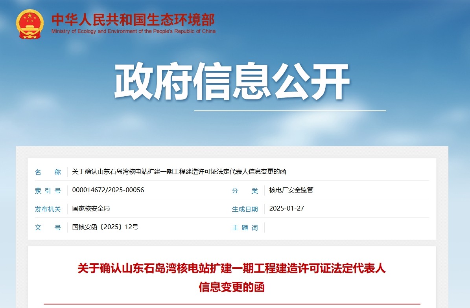Select the 文号 field label
Viewport: 470px width, 308px height.
click(48, 228)
